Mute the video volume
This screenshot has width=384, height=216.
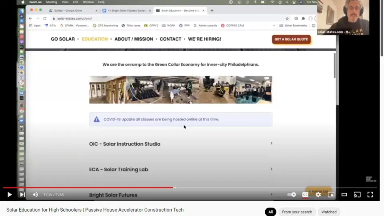click(x=35, y=194)
